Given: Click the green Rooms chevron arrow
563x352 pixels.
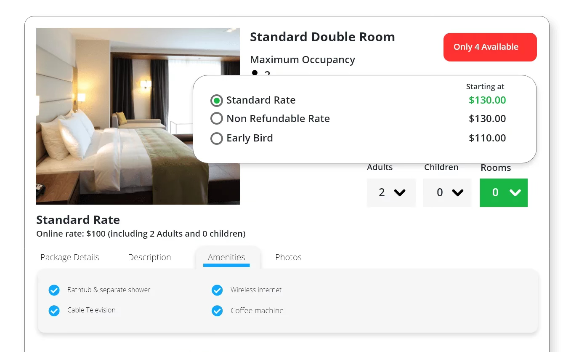Looking at the screenshot, I should pyautogui.click(x=515, y=192).
